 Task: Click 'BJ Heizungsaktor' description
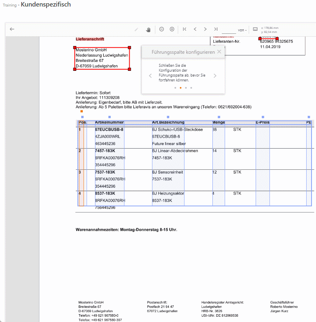click(168, 193)
